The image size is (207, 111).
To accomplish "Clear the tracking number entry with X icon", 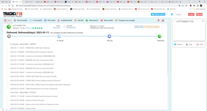I will [x=203, y=21].
